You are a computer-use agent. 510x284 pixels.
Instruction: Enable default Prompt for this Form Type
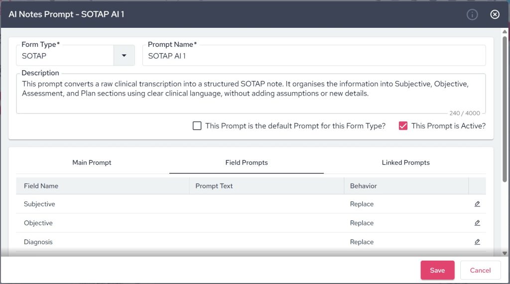(x=197, y=126)
